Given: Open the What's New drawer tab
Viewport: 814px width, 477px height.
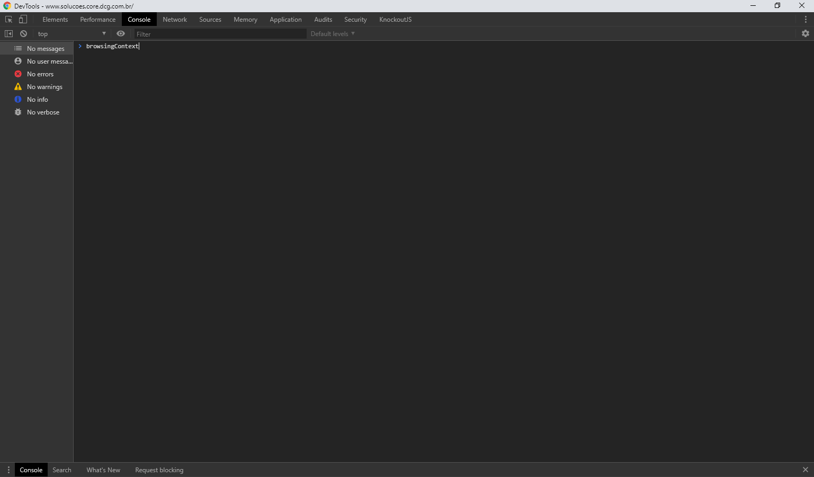Looking at the screenshot, I should pos(103,470).
